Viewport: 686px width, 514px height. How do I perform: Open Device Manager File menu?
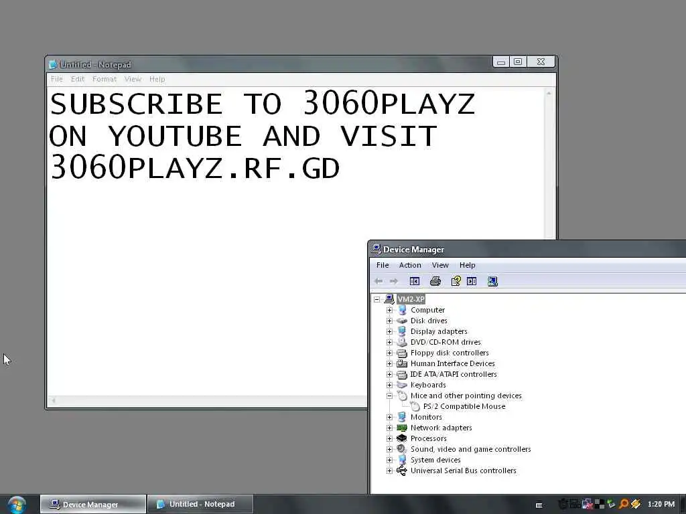coord(383,265)
